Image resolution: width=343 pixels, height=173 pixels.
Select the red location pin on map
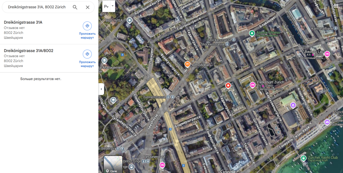coord(228,86)
